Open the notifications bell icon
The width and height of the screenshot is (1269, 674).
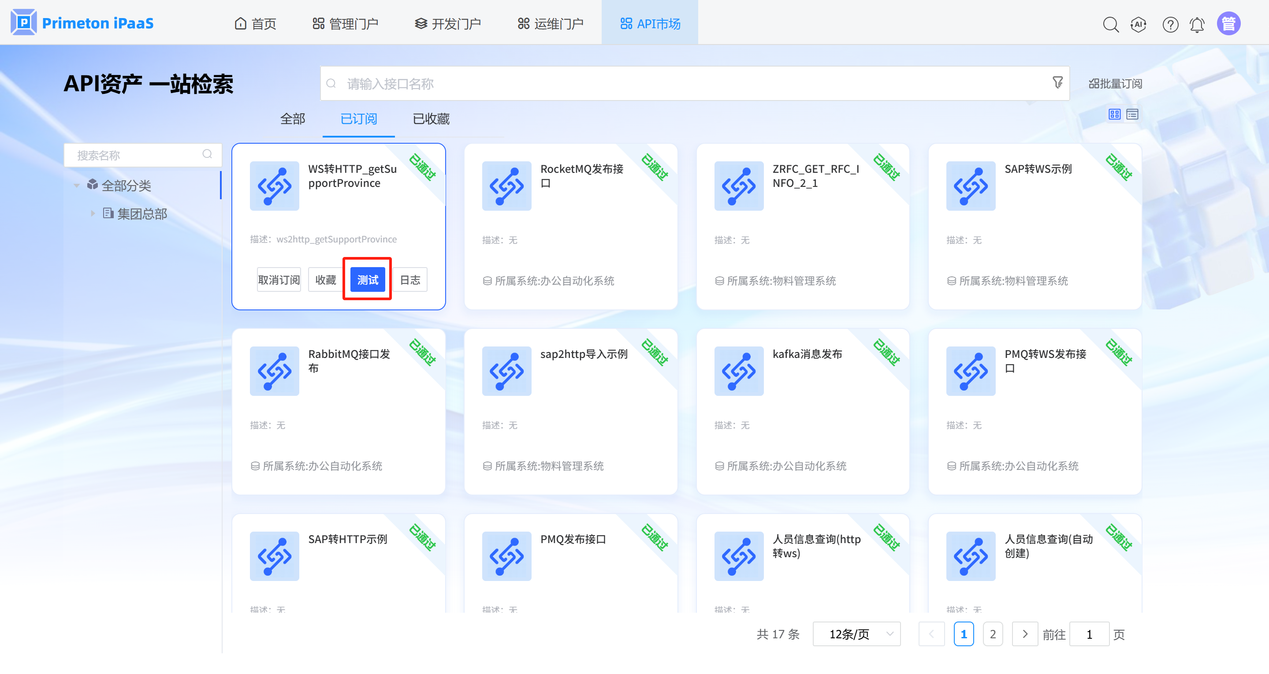point(1197,24)
